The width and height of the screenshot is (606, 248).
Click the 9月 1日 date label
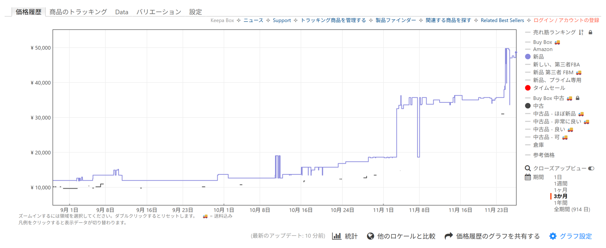pos(69,210)
